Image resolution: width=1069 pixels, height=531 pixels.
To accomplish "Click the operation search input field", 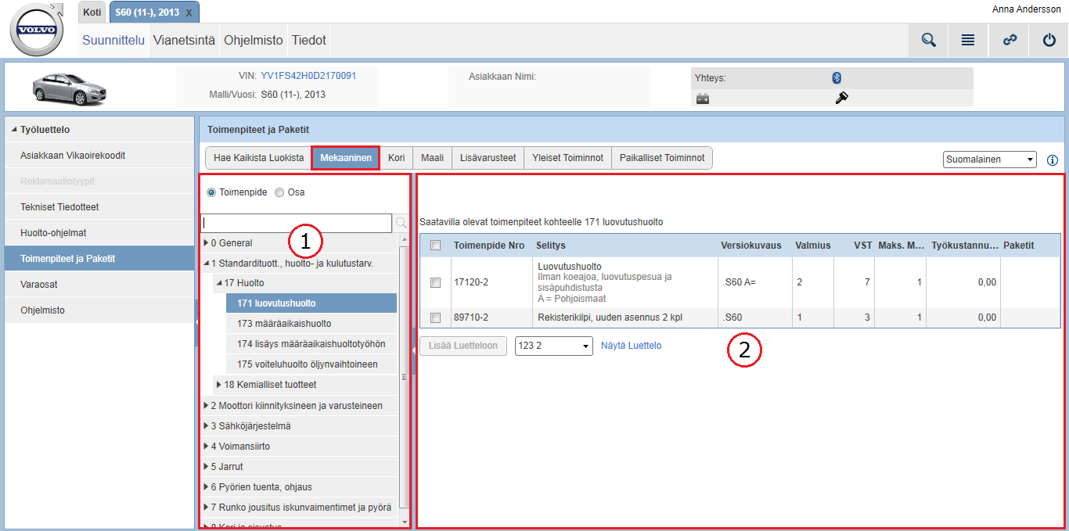I will [296, 224].
